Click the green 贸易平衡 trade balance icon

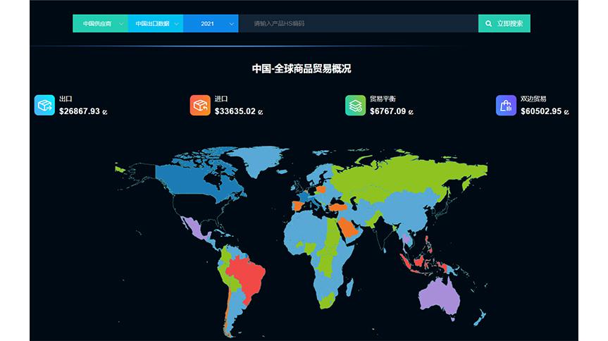(355, 105)
